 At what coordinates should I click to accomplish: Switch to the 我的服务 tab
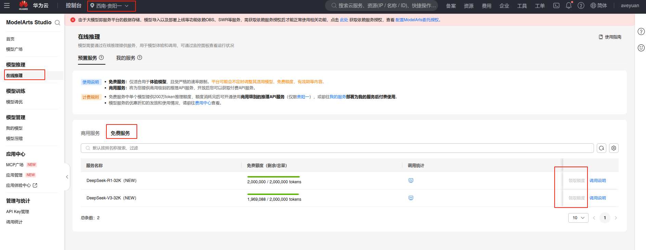pos(126,58)
